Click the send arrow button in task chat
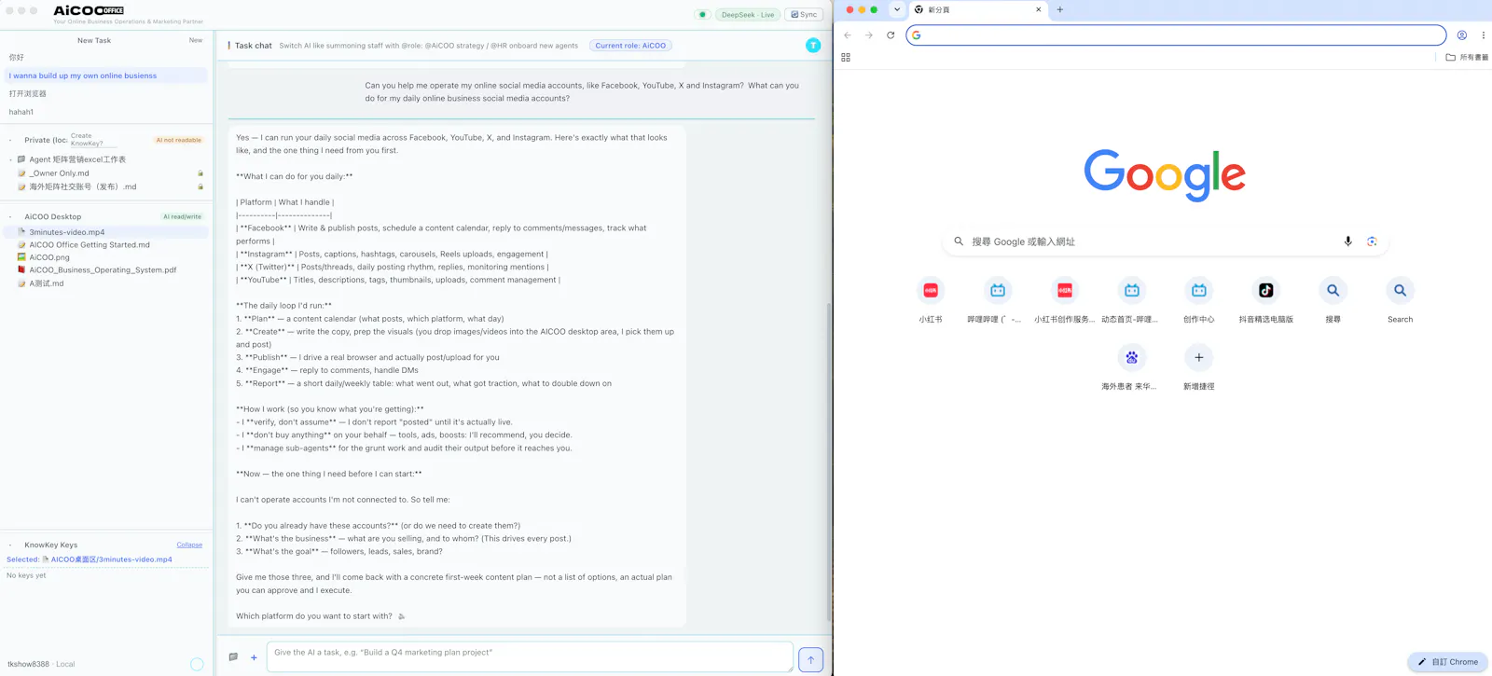This screenshot has height=676, width=1492. click(810, 659)
